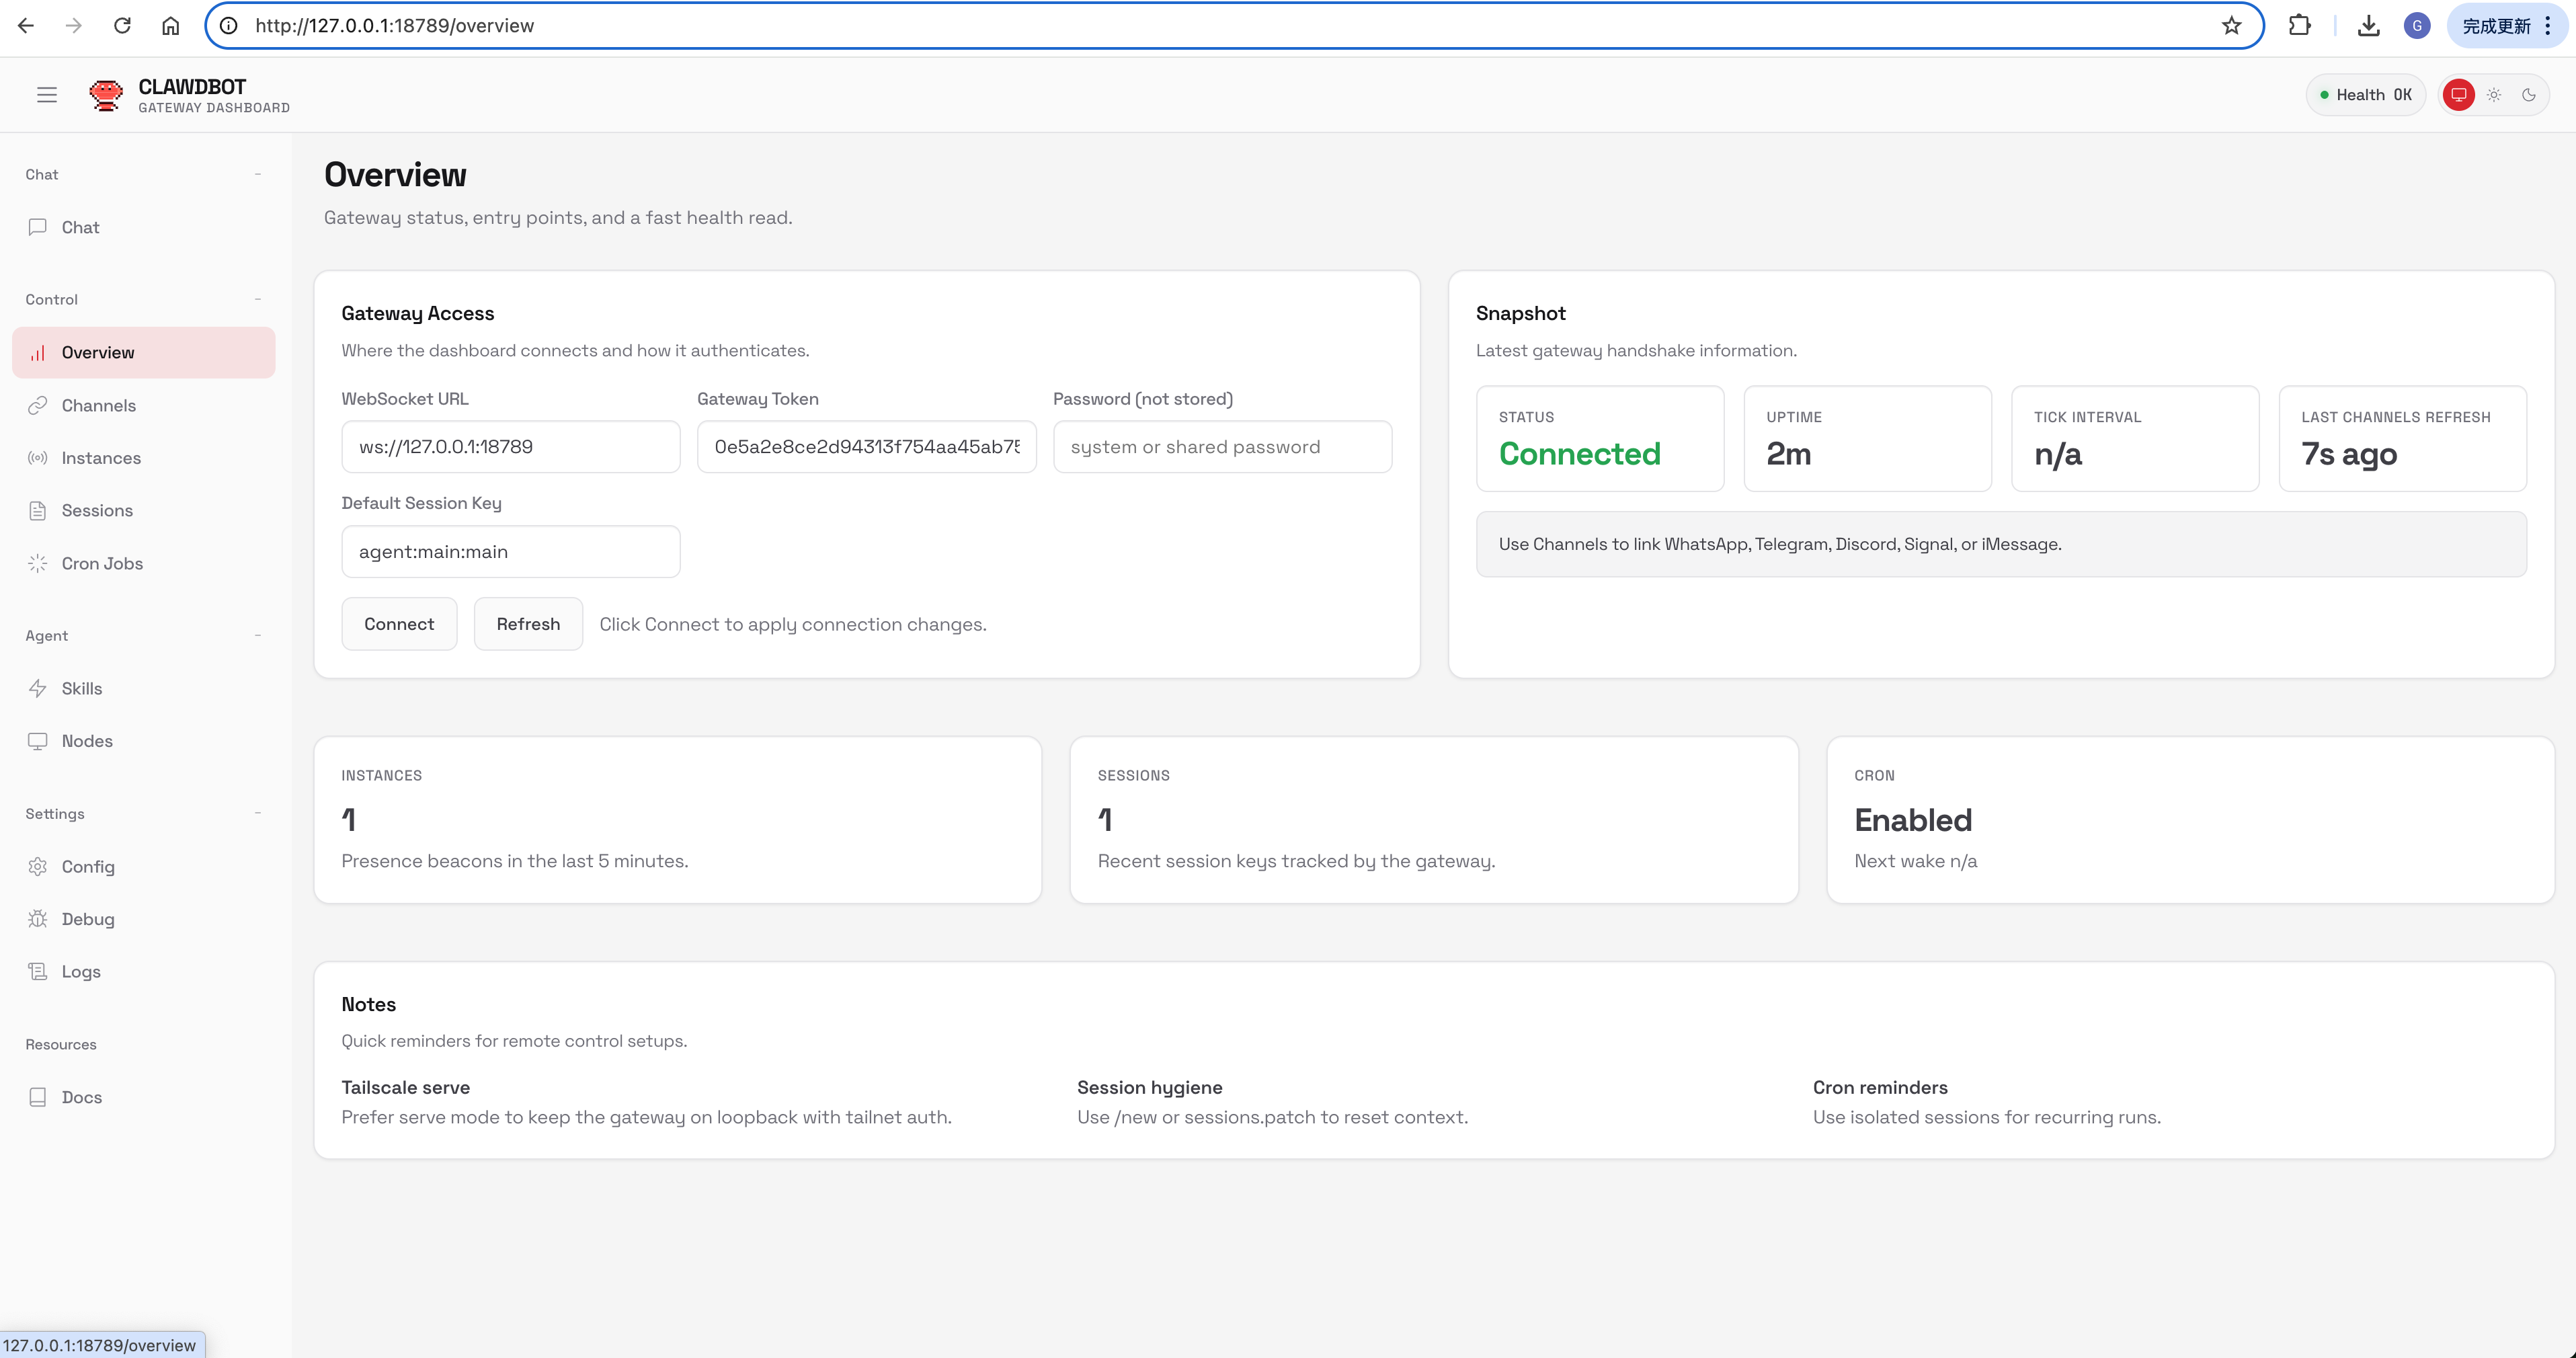Viewport: 2576px width, 1358px height.
Task: Collapse the Chat sidebar section
Action: click(x=258, y=174)
